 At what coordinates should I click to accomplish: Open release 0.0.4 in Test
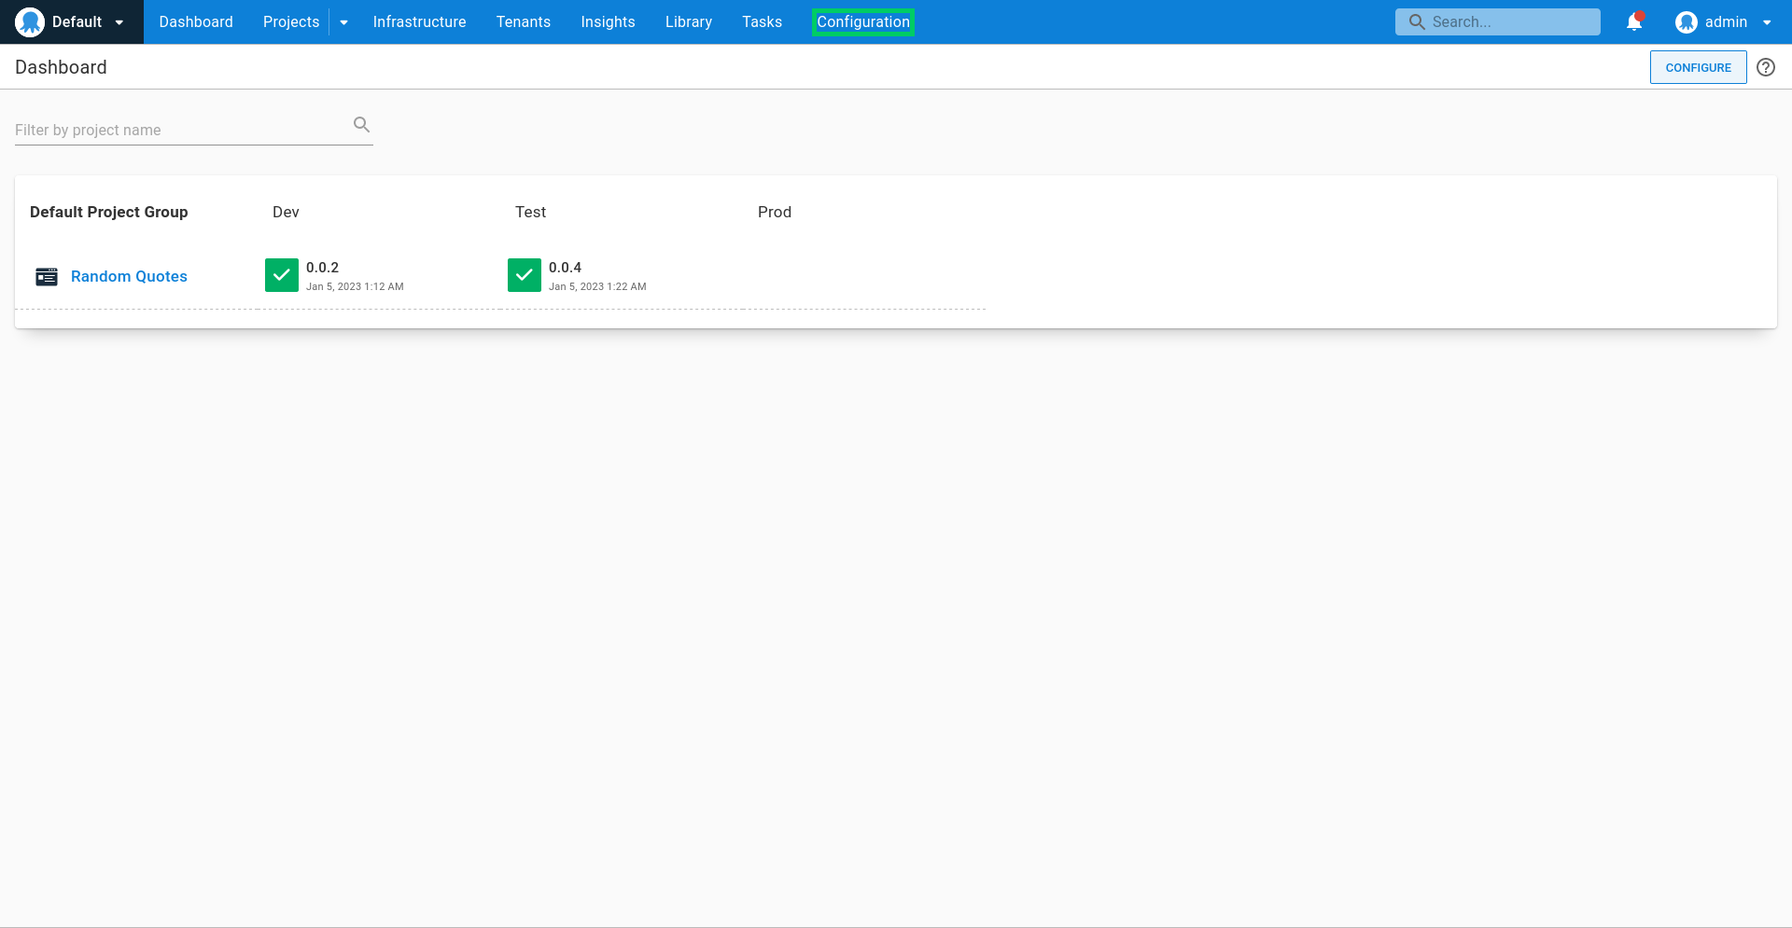(565, 267)
